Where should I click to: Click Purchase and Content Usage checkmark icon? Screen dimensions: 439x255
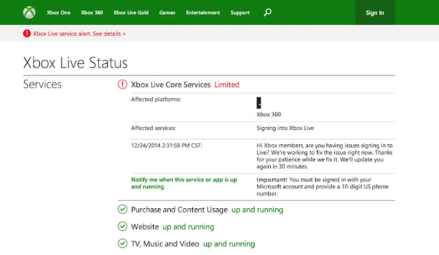(122, 209)
